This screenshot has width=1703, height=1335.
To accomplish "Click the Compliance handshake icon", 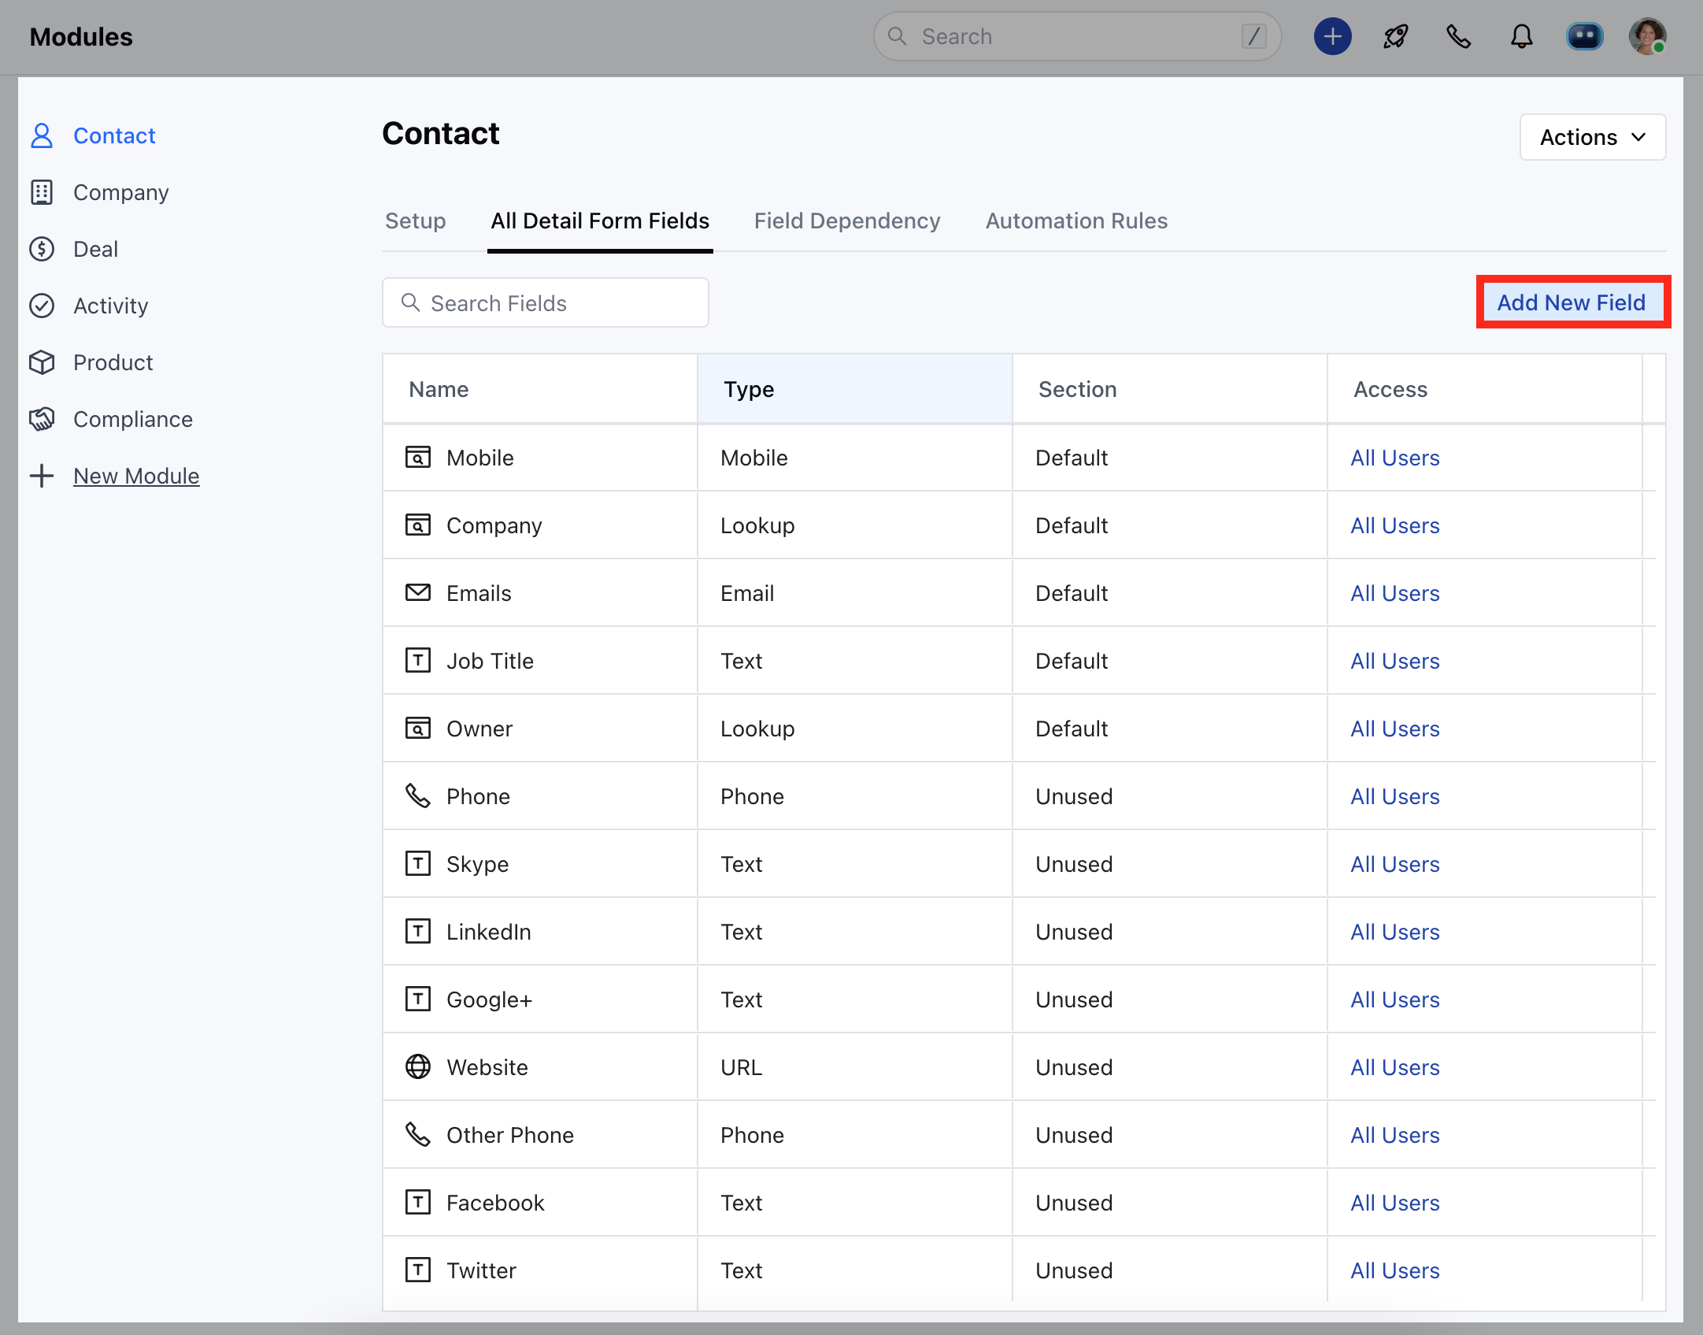I will 42,420.
